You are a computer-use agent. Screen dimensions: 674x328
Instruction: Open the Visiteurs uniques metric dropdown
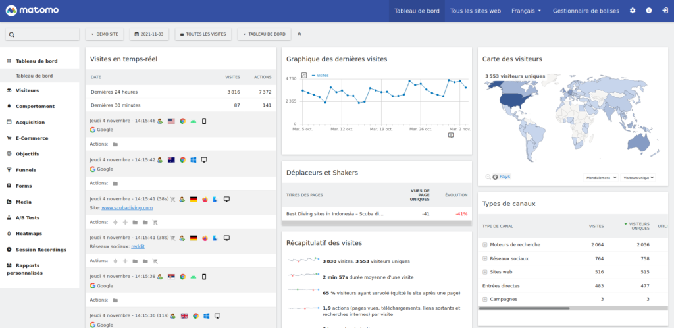pyautogui.click(x=638, y=177)
